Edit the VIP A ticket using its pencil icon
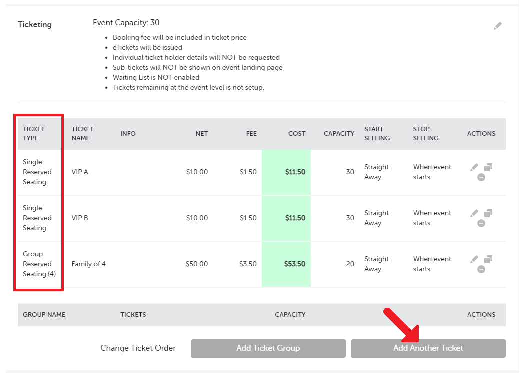Image resolution: width=524 pixels, height=373 pixels. (x=474, y=167)
